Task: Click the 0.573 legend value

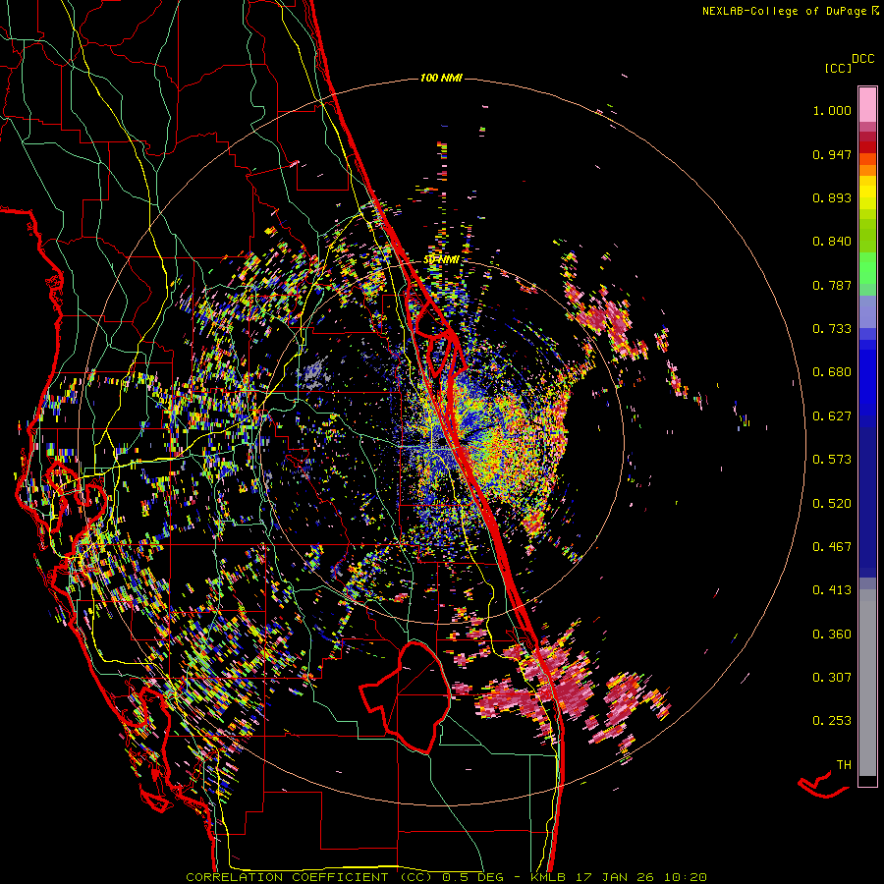Action: (832, 460)
